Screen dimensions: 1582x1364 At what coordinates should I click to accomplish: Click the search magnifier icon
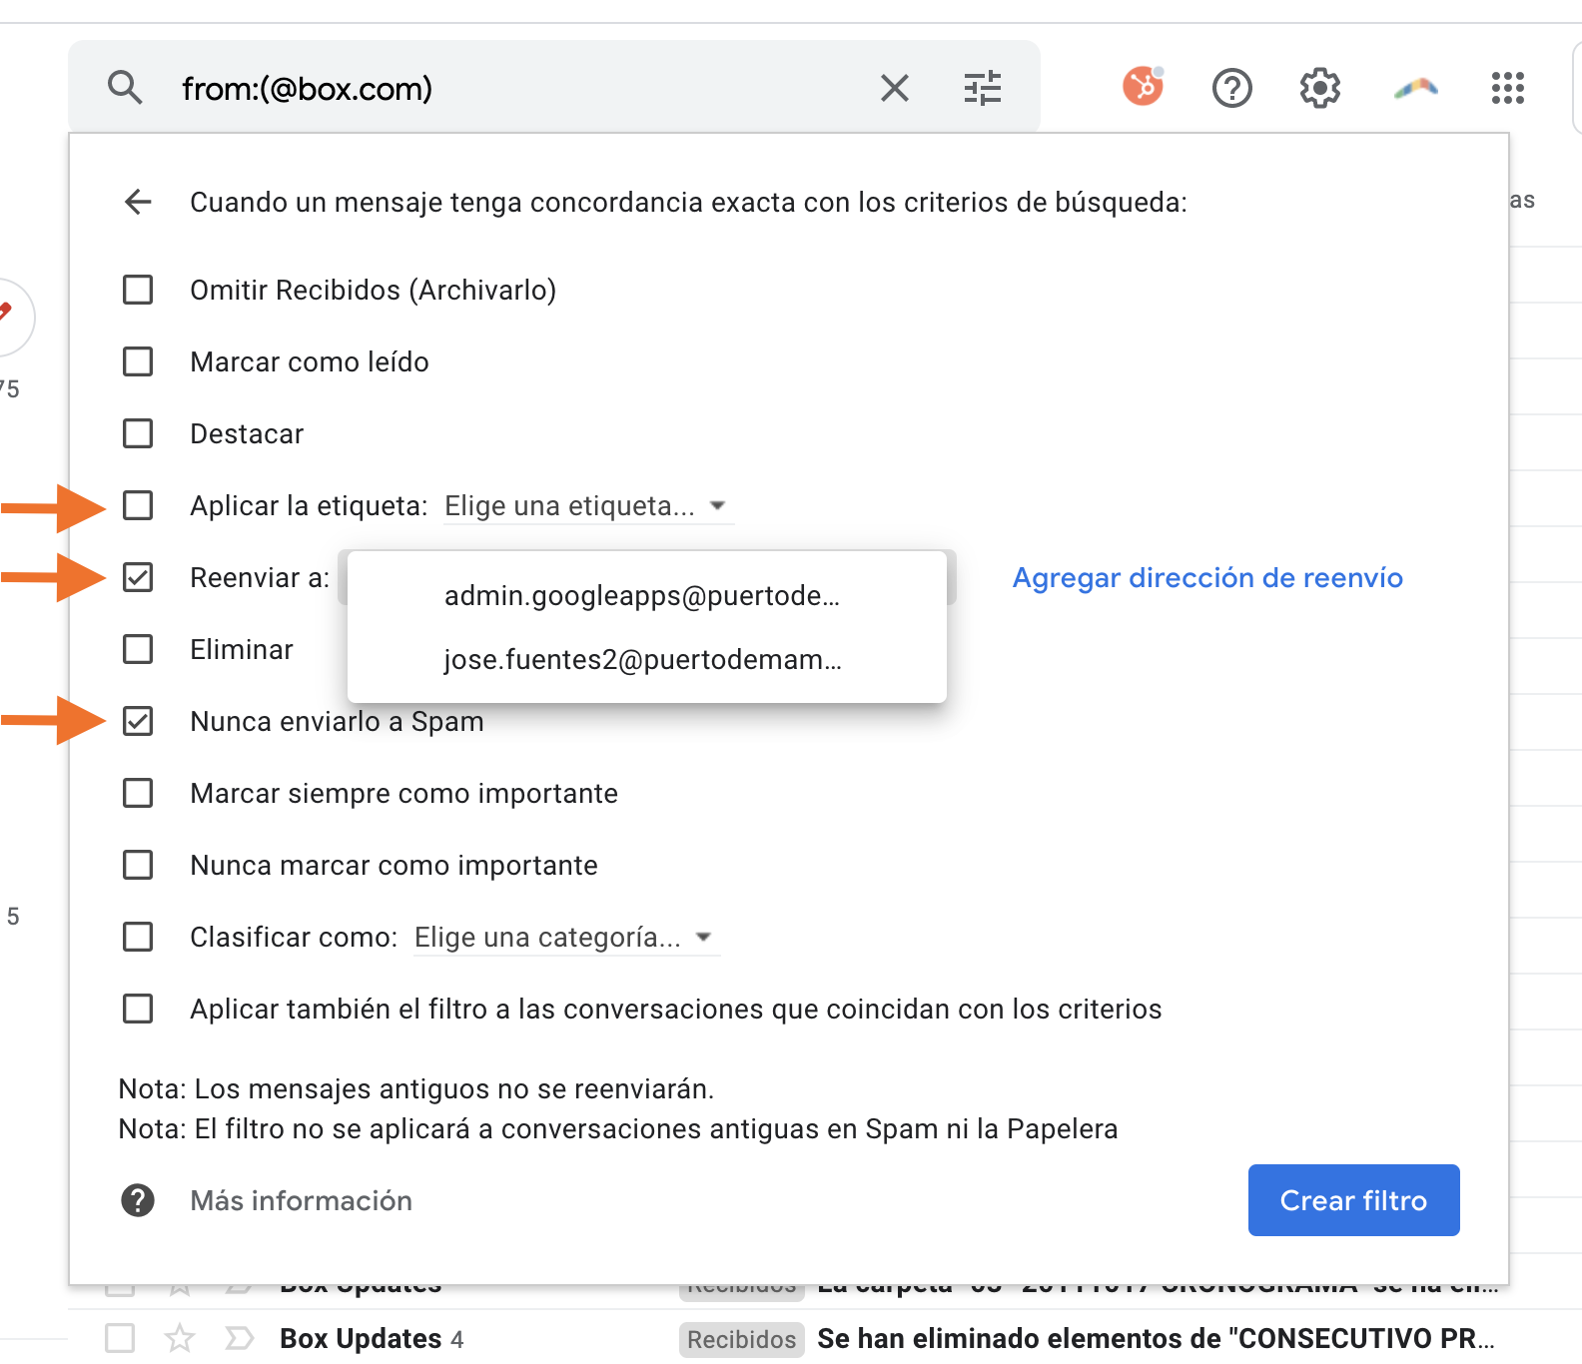point(125,88)
